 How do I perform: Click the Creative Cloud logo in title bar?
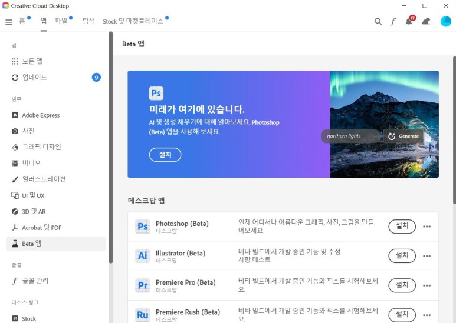pyautogui.click(x=5, y=5)
